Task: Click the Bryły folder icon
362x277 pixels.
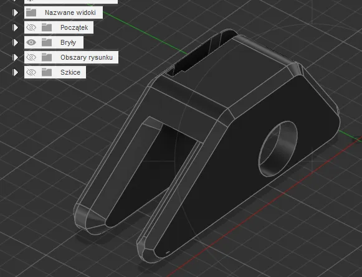Action: [47, 42]
